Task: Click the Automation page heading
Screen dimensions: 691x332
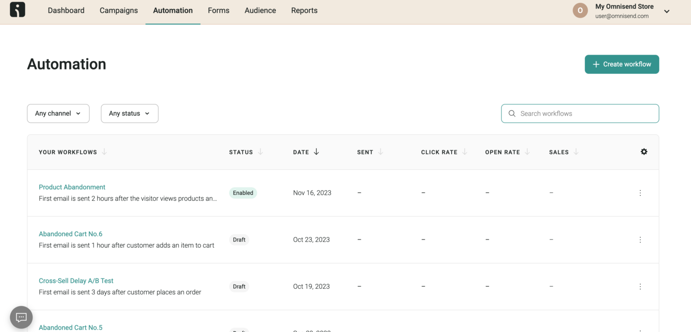Action: tap(67, 64)
